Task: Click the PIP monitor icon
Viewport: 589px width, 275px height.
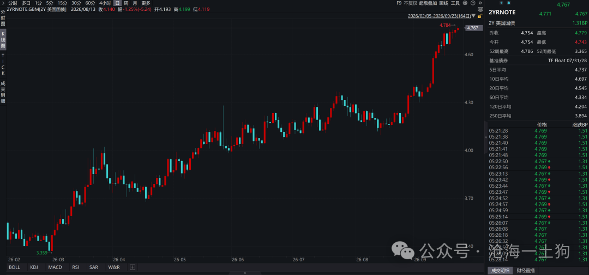Action: pos(480,9)
